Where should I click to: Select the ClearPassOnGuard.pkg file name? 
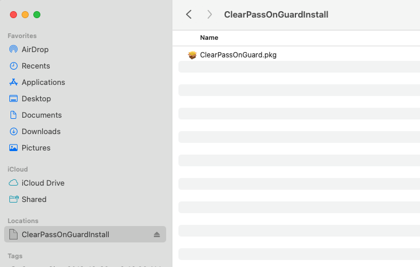pos(238,55)
